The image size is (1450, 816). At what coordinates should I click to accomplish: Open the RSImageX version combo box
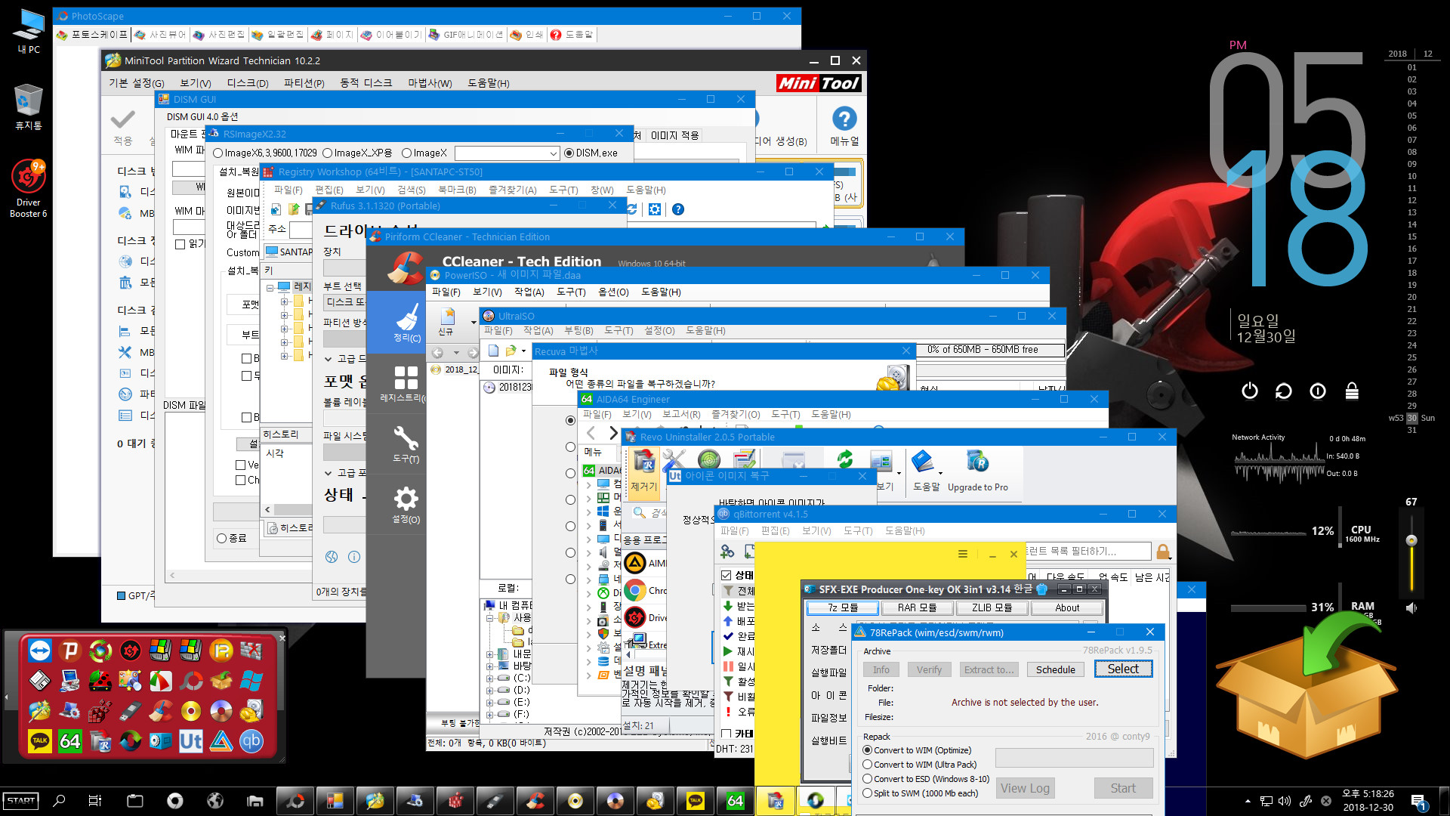coord(507,153)
